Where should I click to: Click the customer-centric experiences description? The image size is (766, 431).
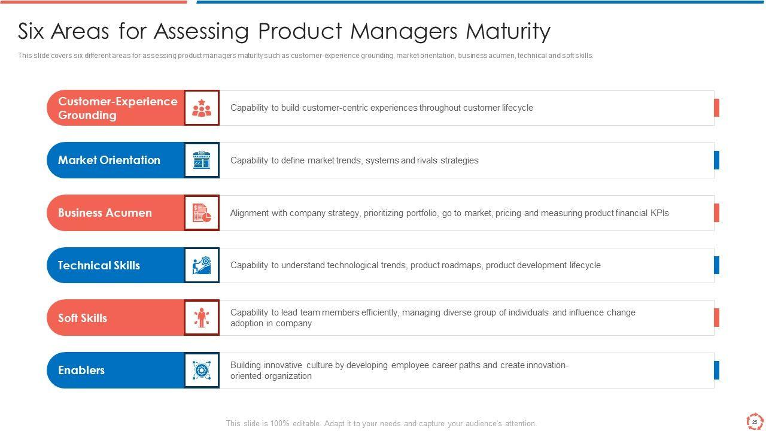pos(381,108)
